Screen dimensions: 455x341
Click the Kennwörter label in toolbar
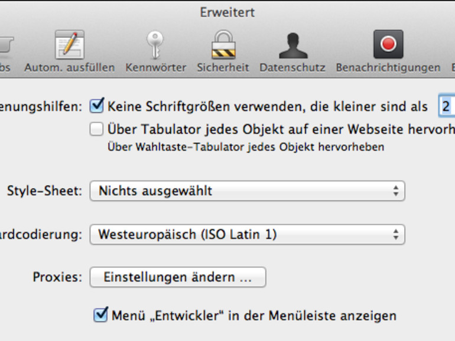[156, 67]
